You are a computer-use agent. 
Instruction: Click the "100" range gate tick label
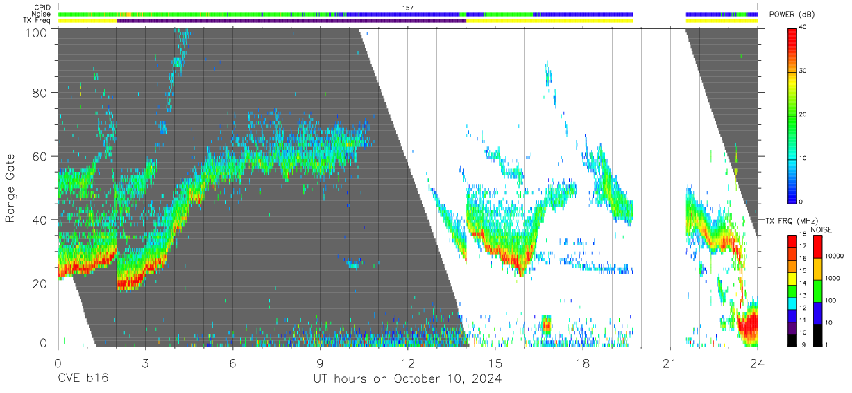pyautogui.click(x=37, y=32)
